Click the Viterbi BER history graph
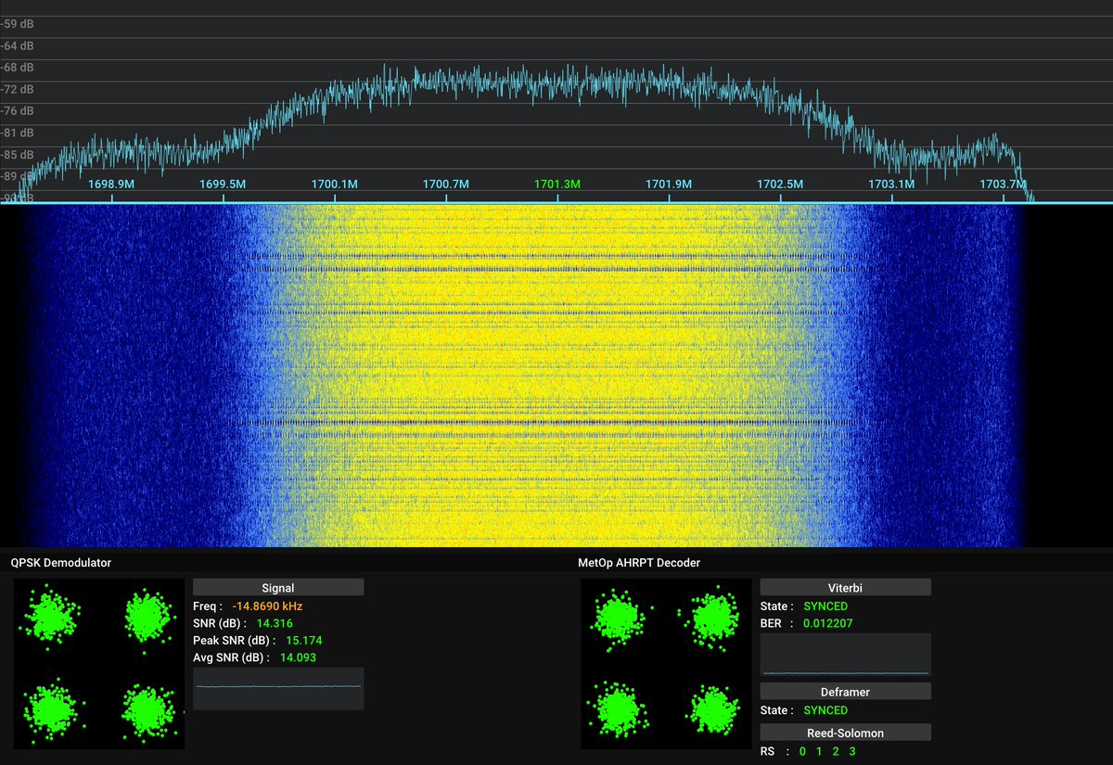1113x765 pixels. coord(845,654)
